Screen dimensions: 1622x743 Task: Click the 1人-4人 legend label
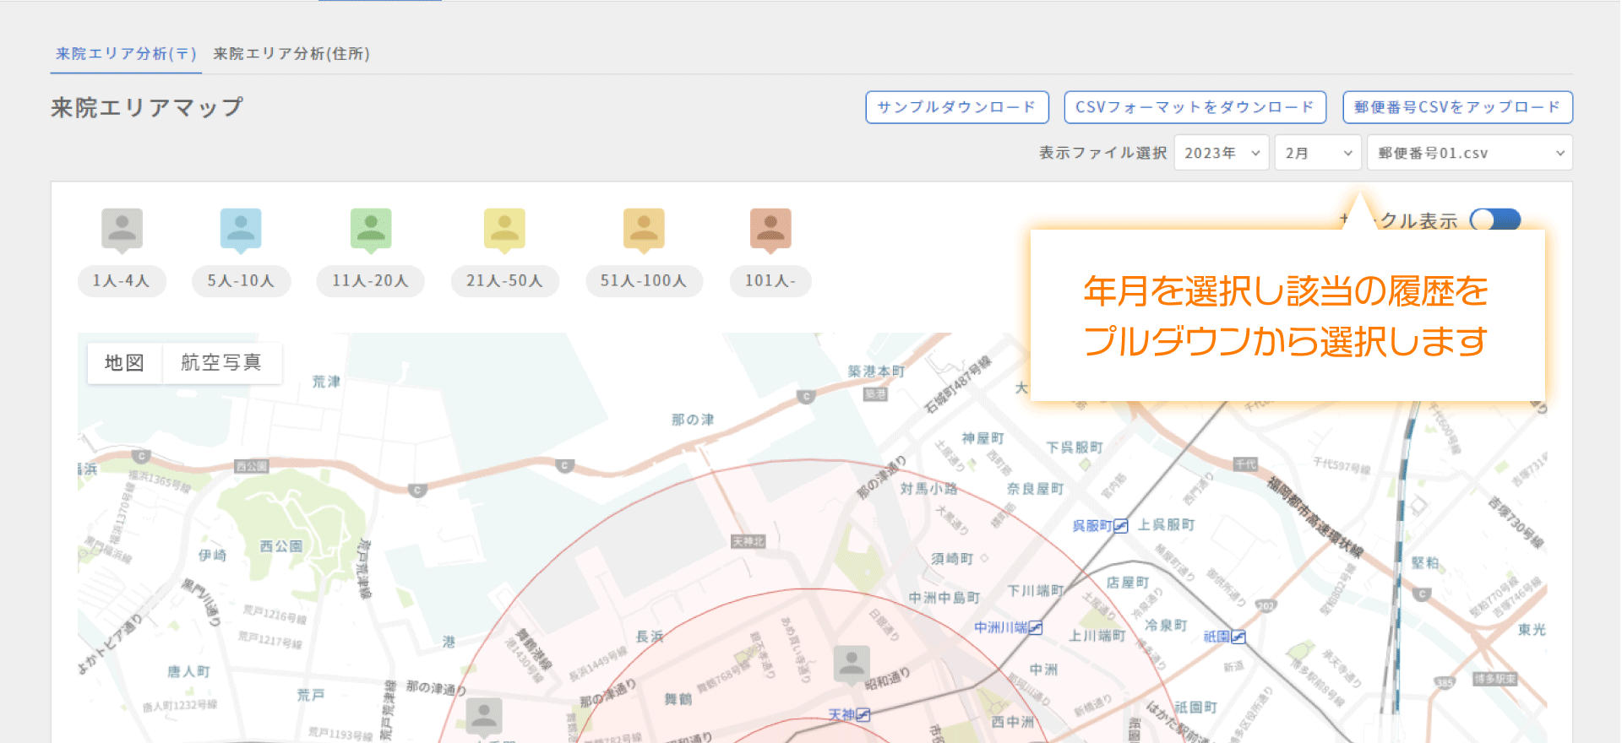(122, 280)
